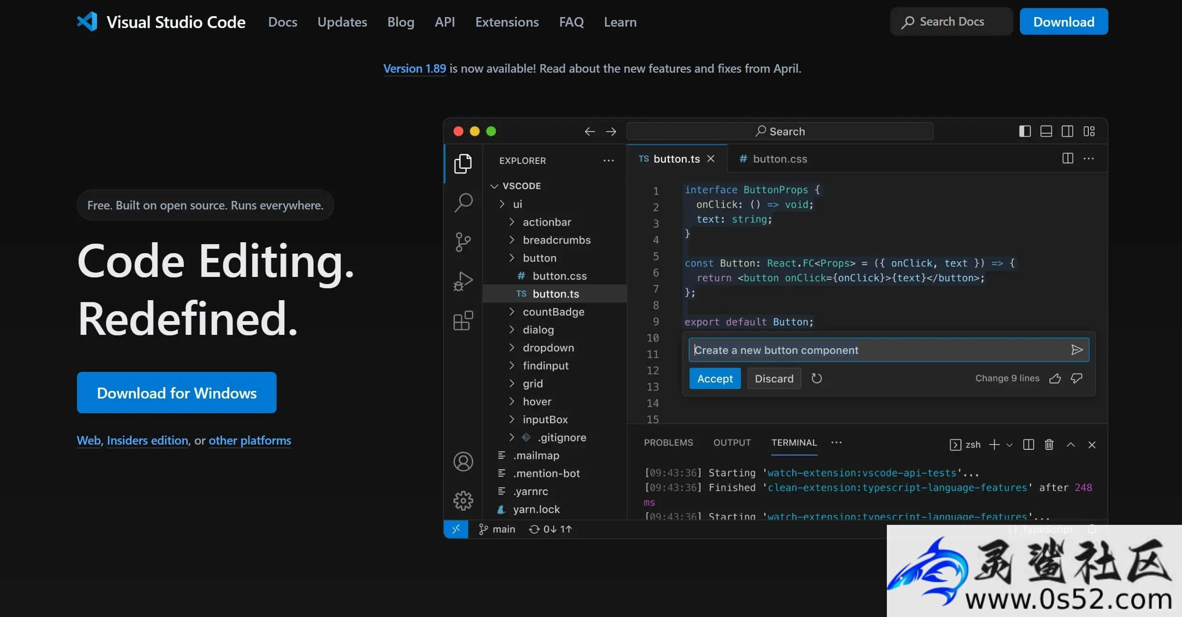Open the Insiders edition link
The image size is (1182, 617).
pos(147,440)
